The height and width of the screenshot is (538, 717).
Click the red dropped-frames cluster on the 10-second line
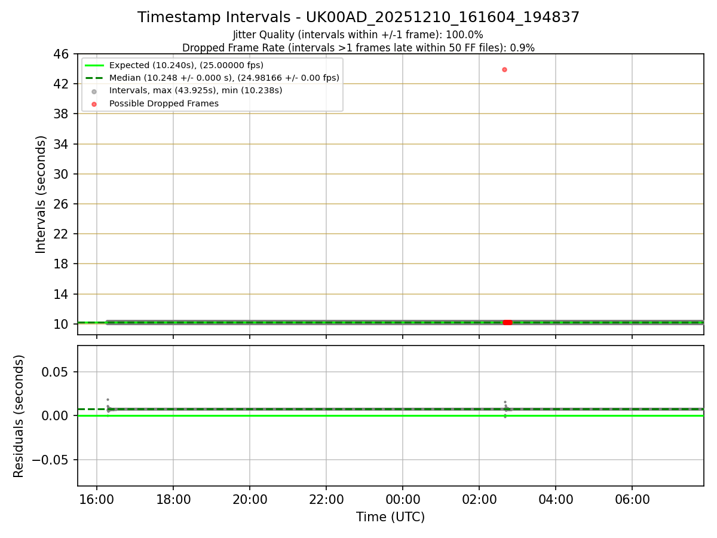pos(507,322)
